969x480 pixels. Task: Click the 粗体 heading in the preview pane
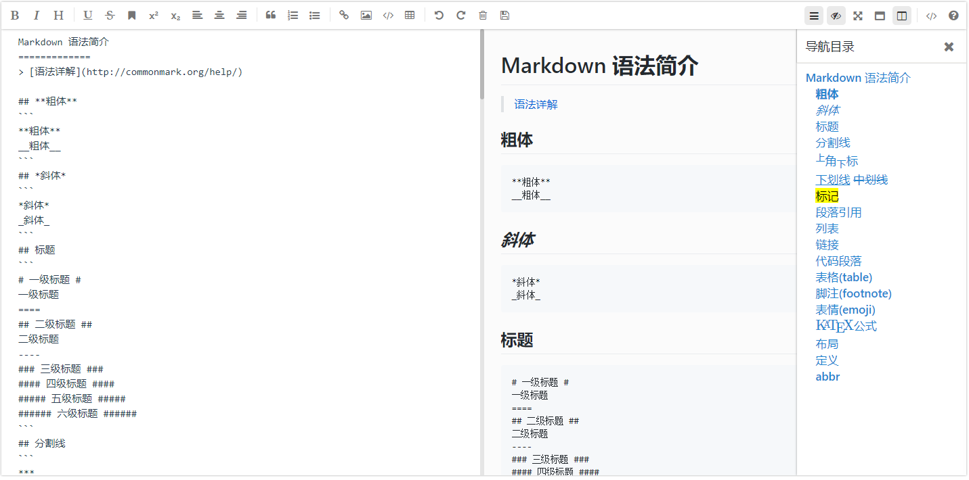click(517, 140)
